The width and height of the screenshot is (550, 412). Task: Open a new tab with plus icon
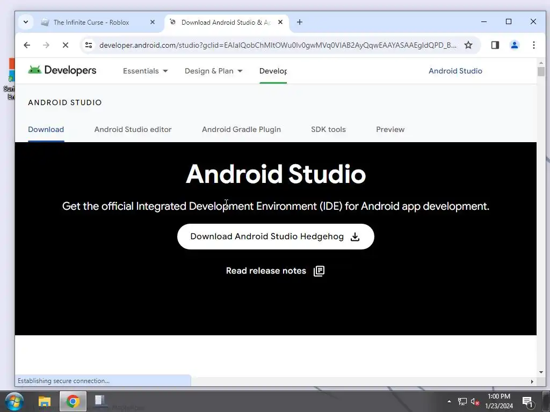(300, 22)
